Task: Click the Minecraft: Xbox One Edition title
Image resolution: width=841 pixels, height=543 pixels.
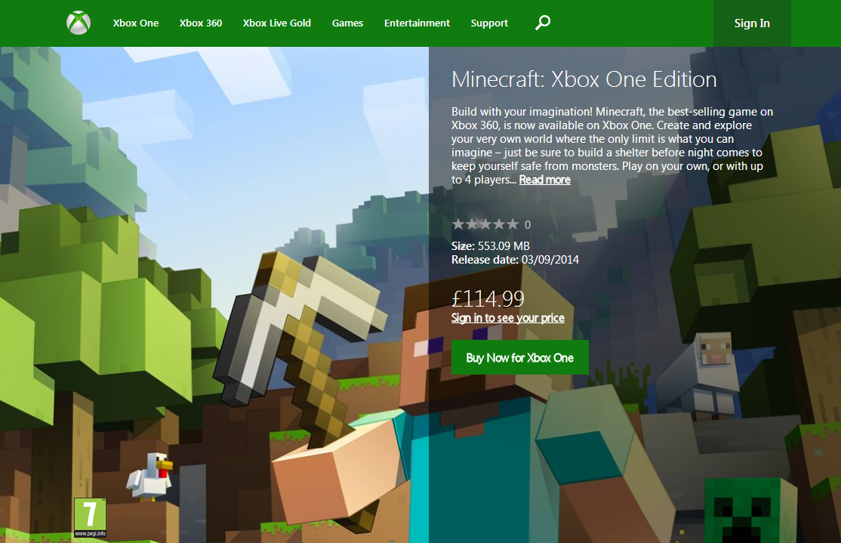Action: click(x=584, y=79)
